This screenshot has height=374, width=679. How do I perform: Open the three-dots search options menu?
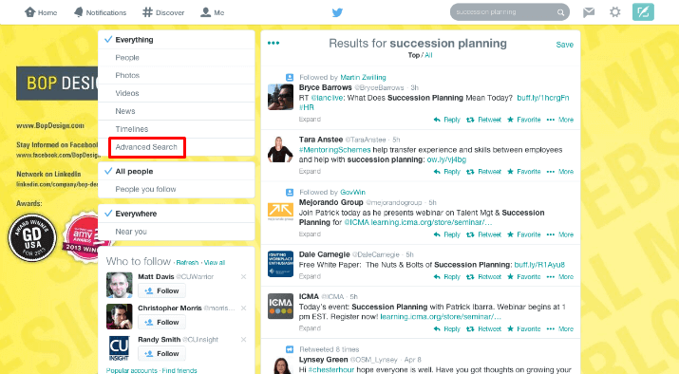[x=273, y=43]
